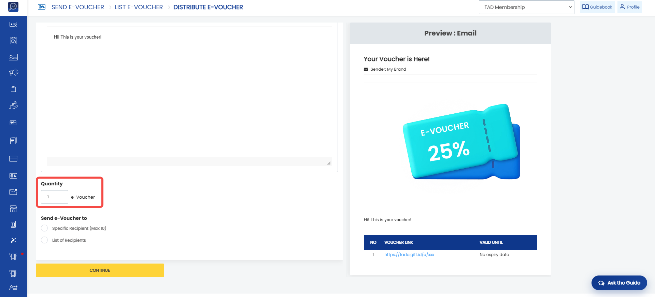Click the add-user icon at sidebar bottom
The width and height of the screenshot is (655, 297).
coord(13,288)
